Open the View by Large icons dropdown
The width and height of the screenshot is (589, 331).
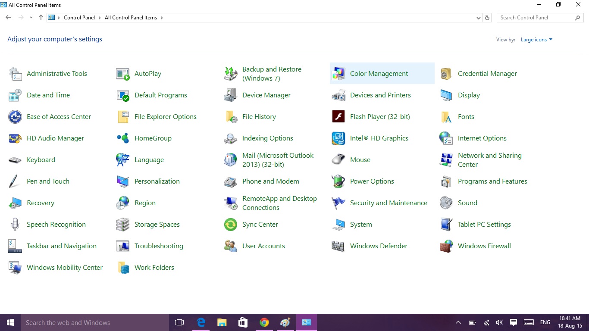point(536,40)
